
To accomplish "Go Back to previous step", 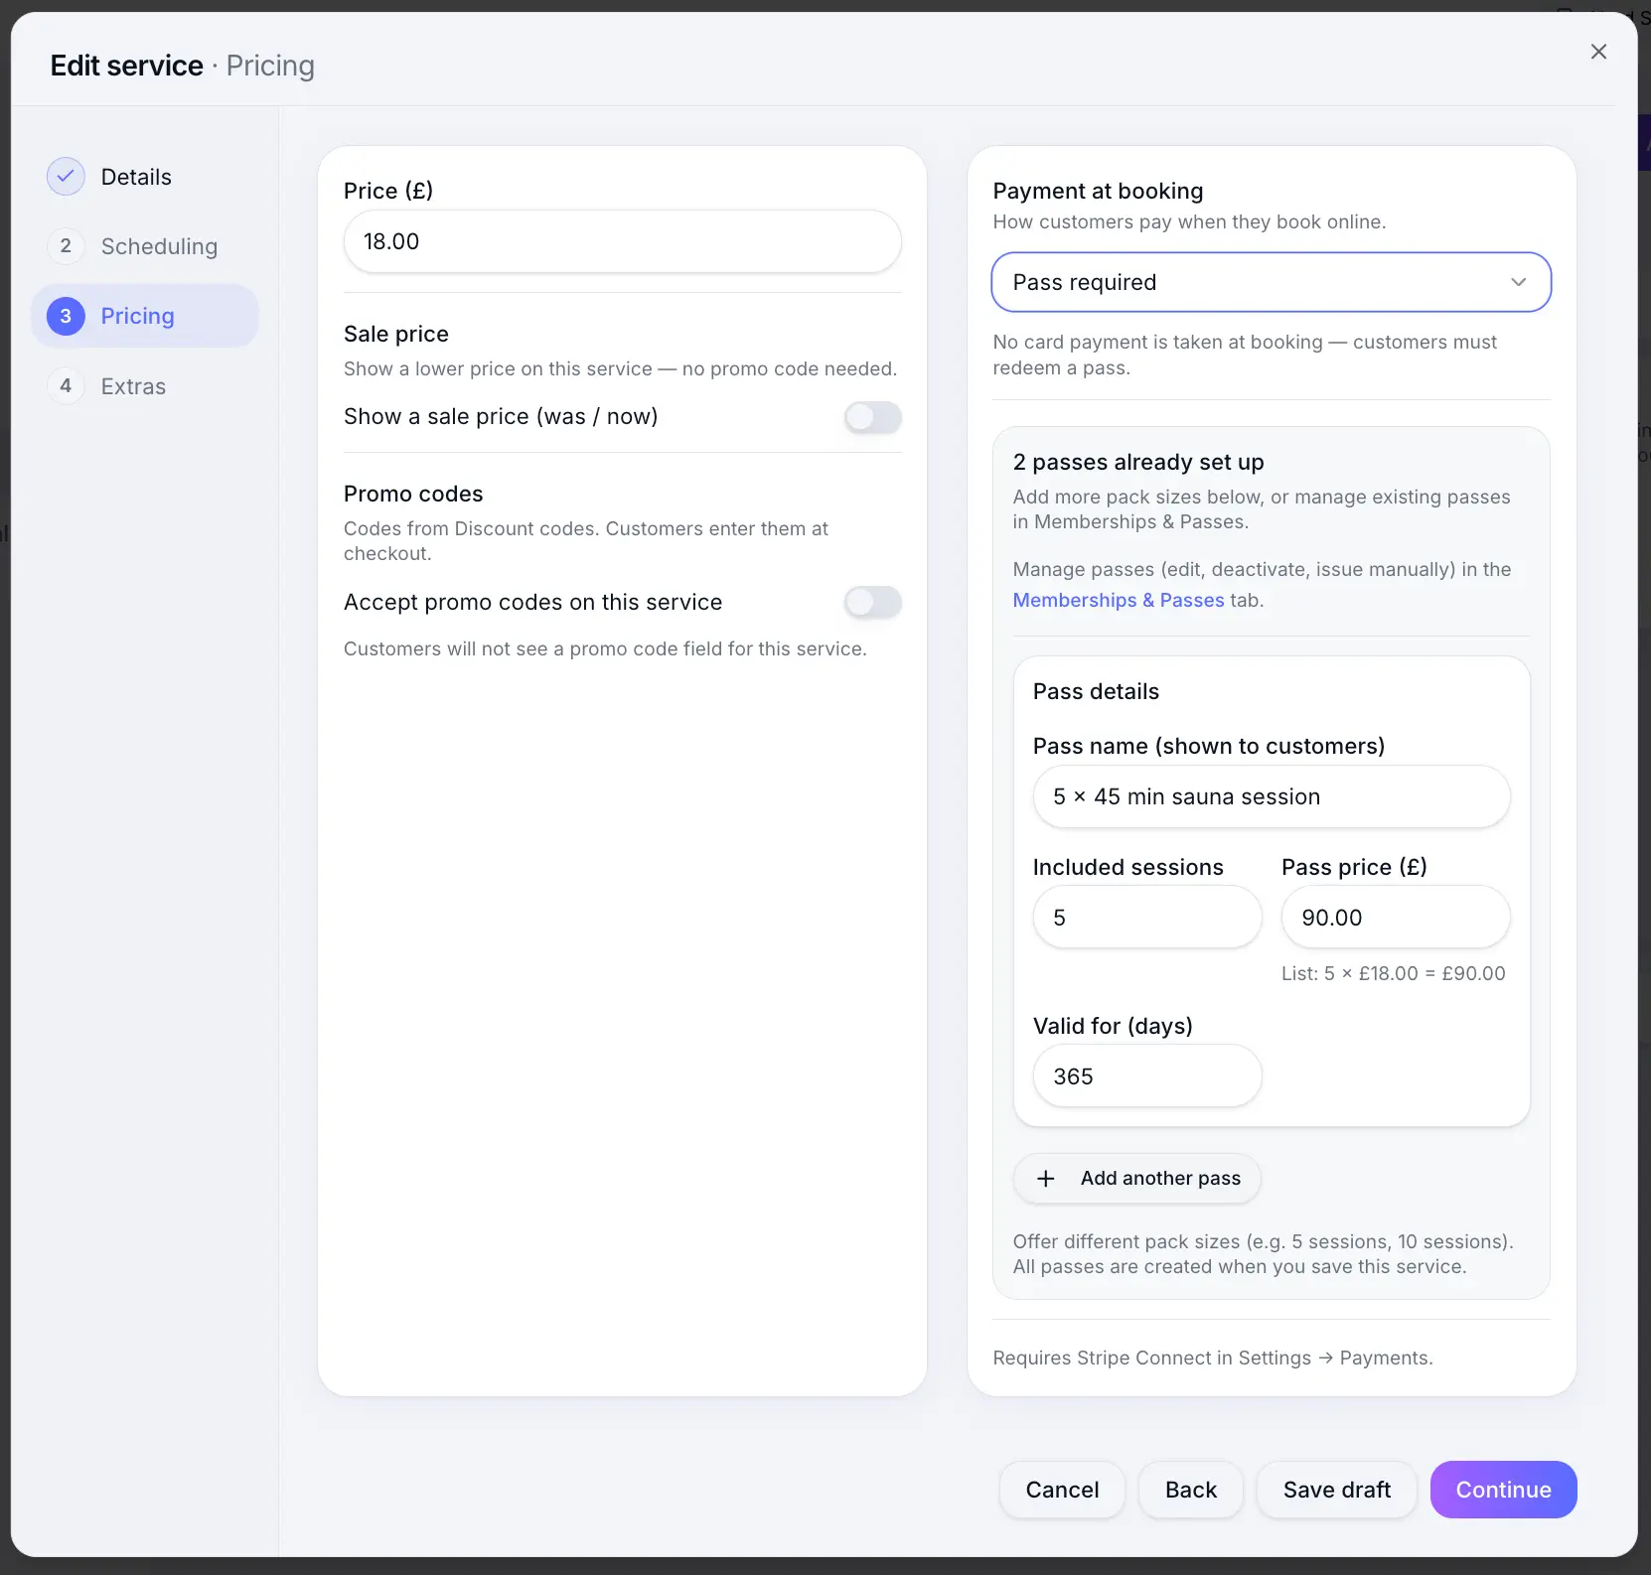I will [1190, 1490].
